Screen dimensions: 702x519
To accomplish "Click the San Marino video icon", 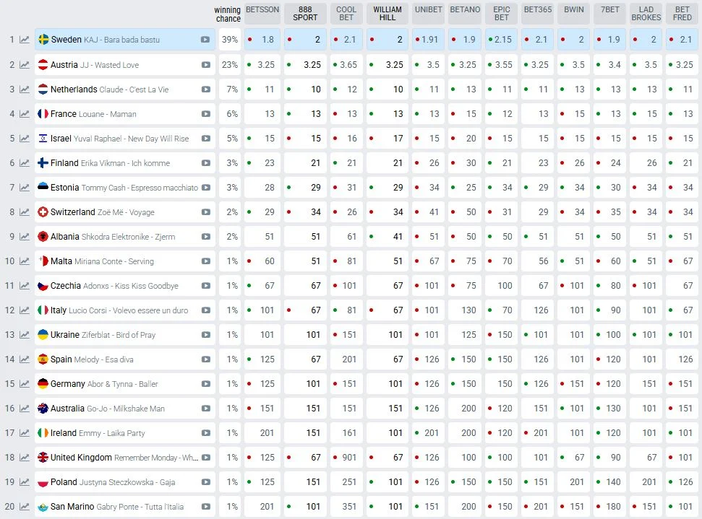I will 206,507.
